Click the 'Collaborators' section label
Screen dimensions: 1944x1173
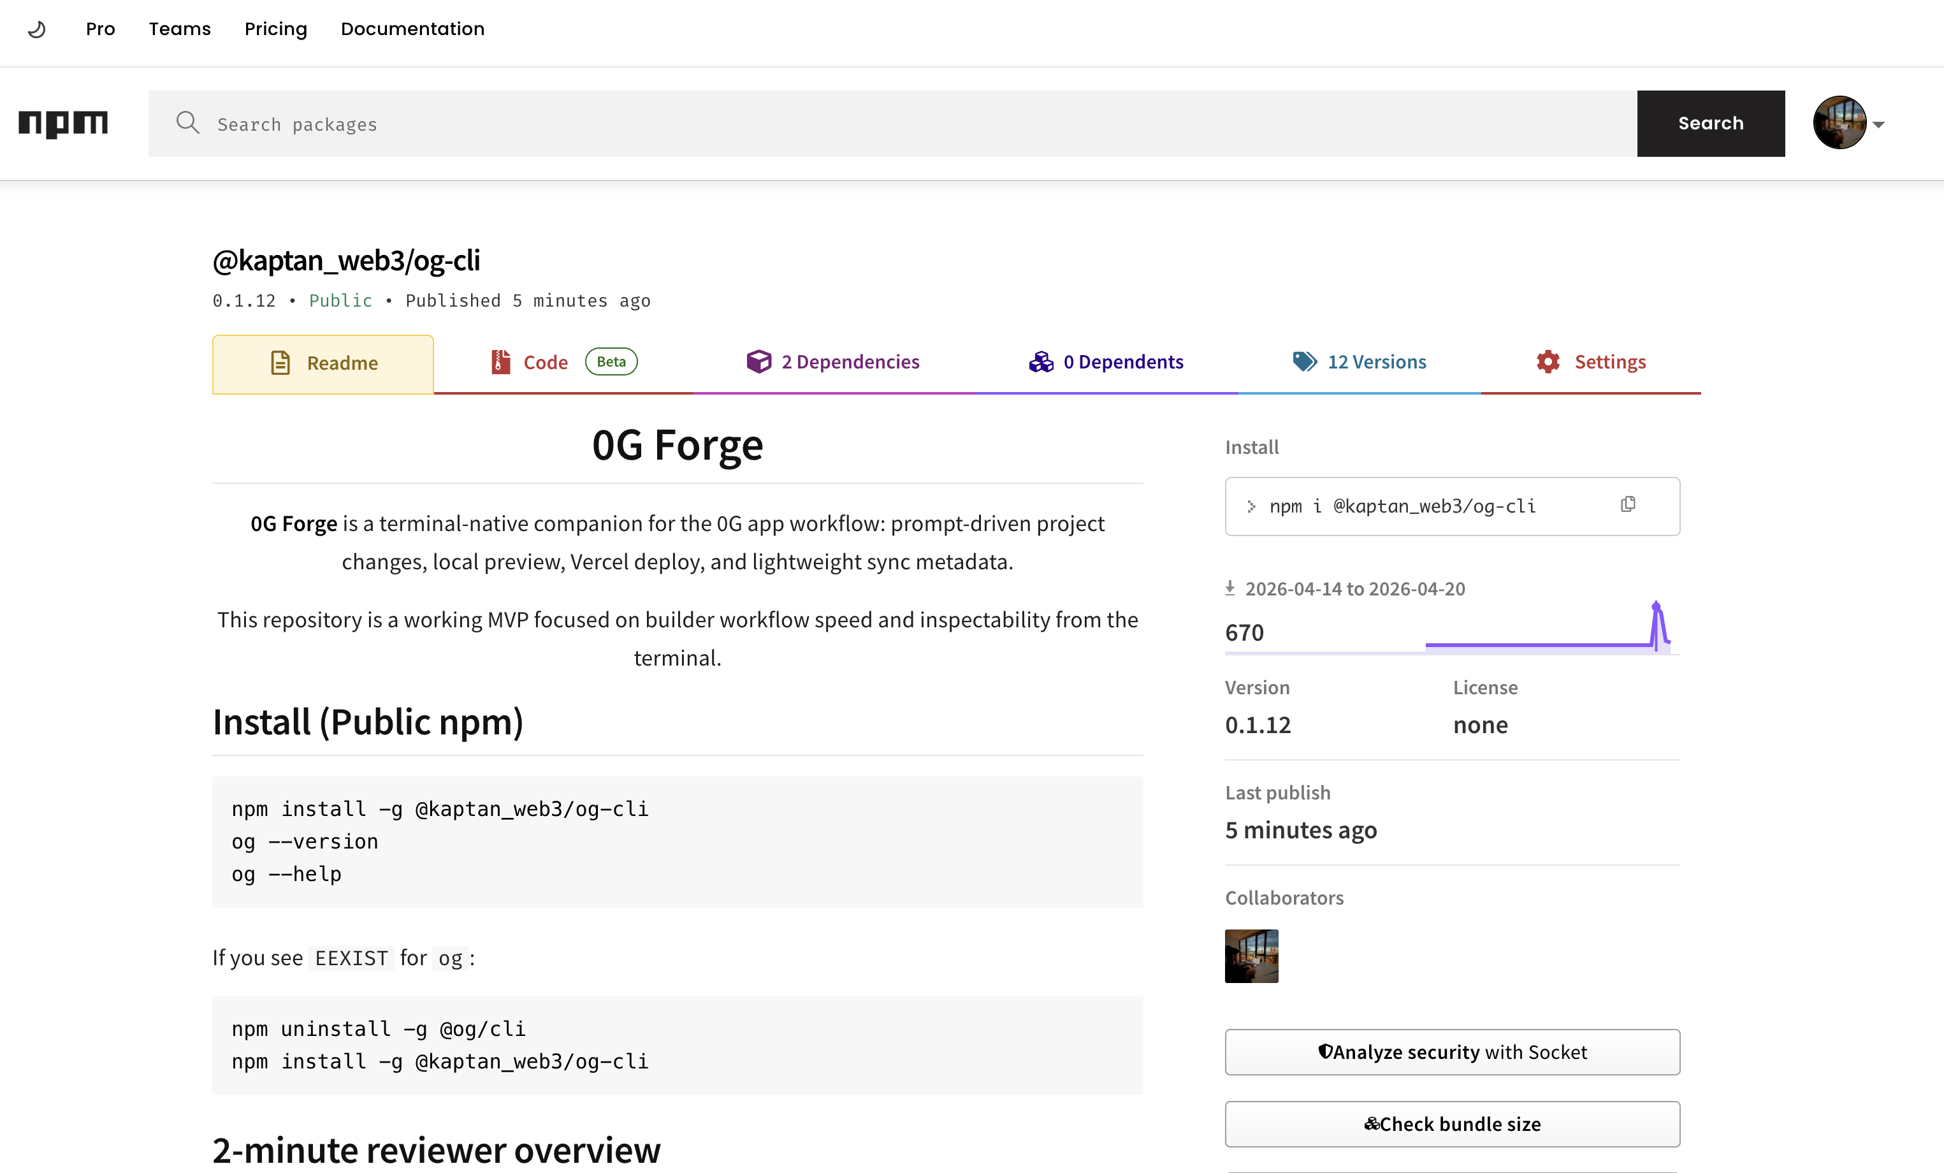(x=1284, y=898)
